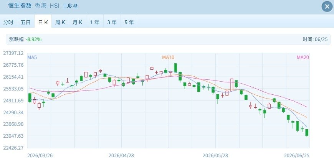Click the 27397.12 axis value
The image size is (334, 158).
click(13, 53)
